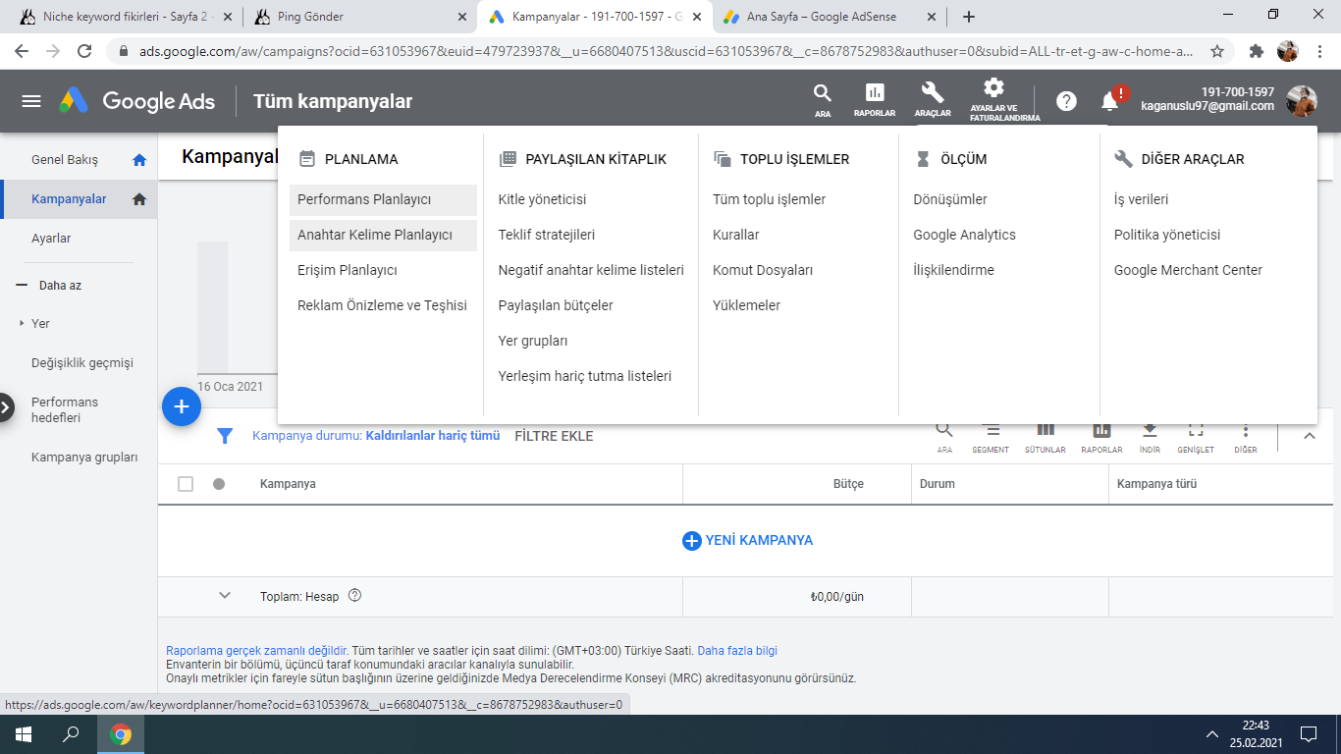Select Teklif stratejileri
Screen dimensions: 1341x754
(x=547, y=235)
